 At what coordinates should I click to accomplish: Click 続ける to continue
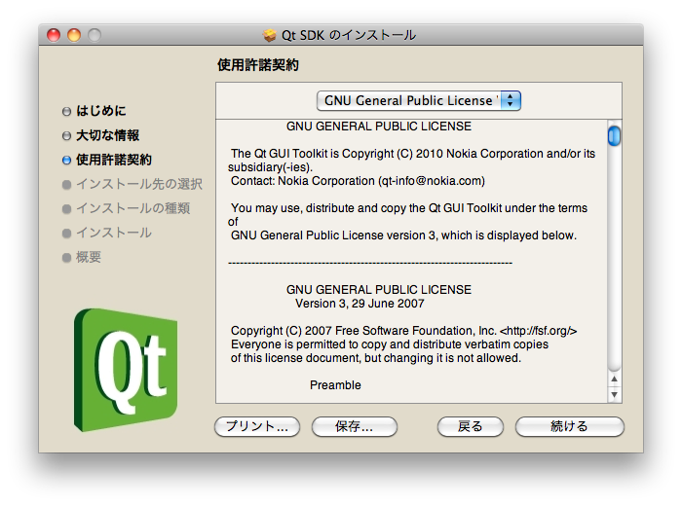569,426
